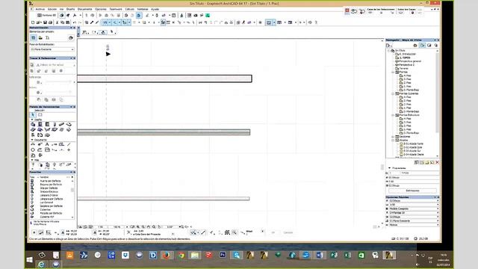
Task: Switch Navigator to Publisher Sets icon
Action: pos(436,46)
